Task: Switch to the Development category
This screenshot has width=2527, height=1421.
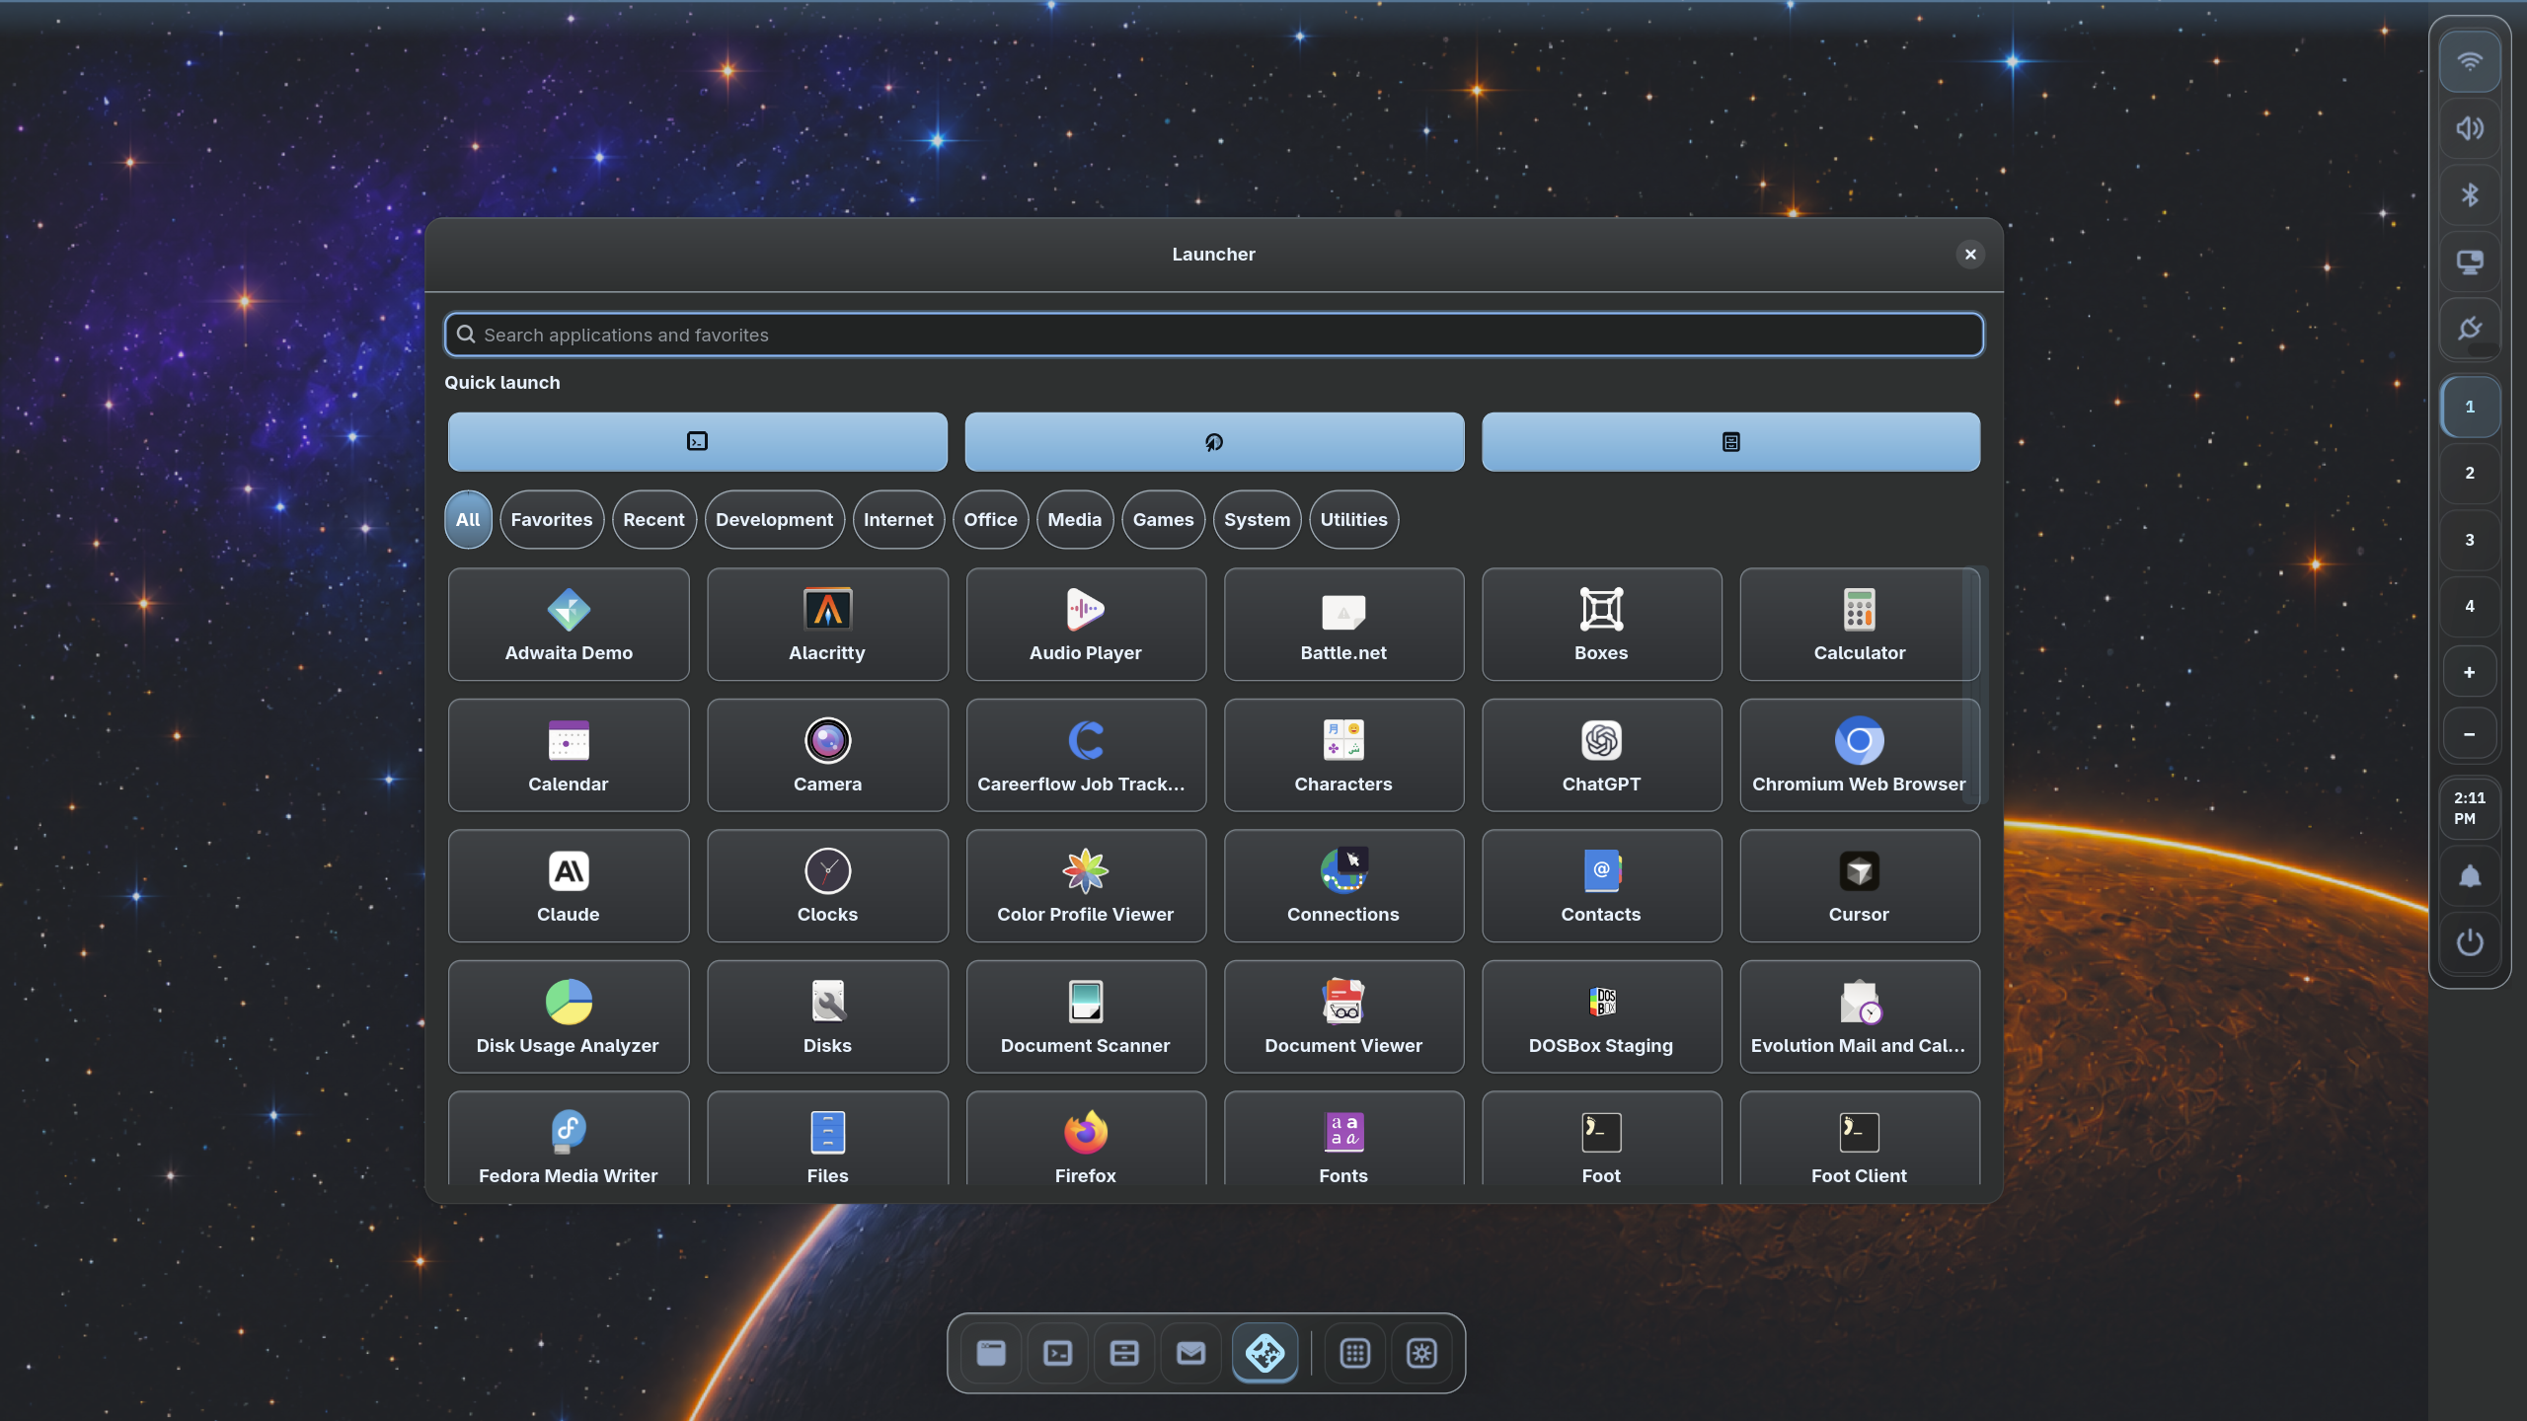Action: 774,520
